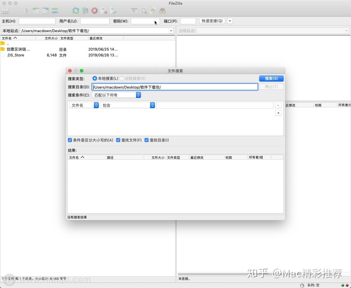Add search condition plus button
Screen dimensions: 351x288
click(278, 113)
